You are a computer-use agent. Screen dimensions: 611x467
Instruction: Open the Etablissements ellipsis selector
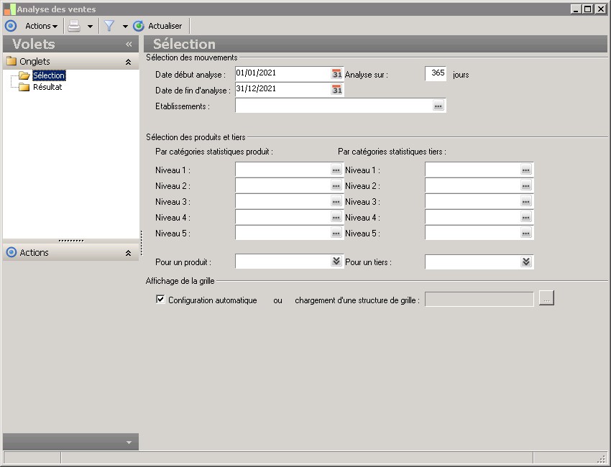[438, 106]
